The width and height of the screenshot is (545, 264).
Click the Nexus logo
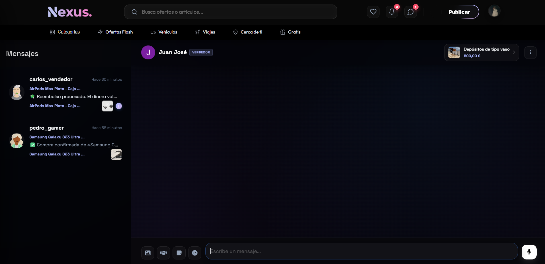[x=70, y=12]
